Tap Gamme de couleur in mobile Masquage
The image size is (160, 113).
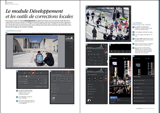(x=144, y=98)
